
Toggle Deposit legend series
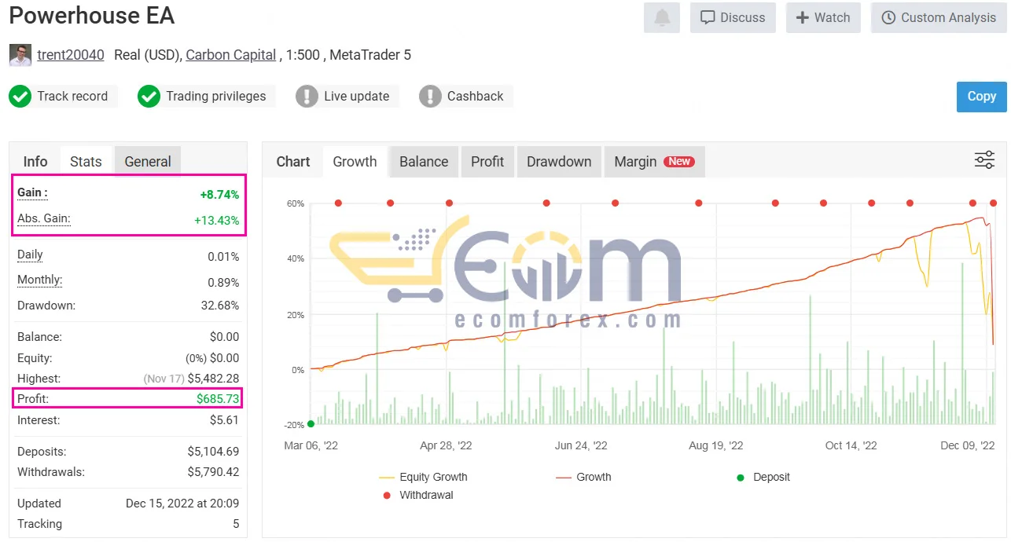tap(764, 477)
